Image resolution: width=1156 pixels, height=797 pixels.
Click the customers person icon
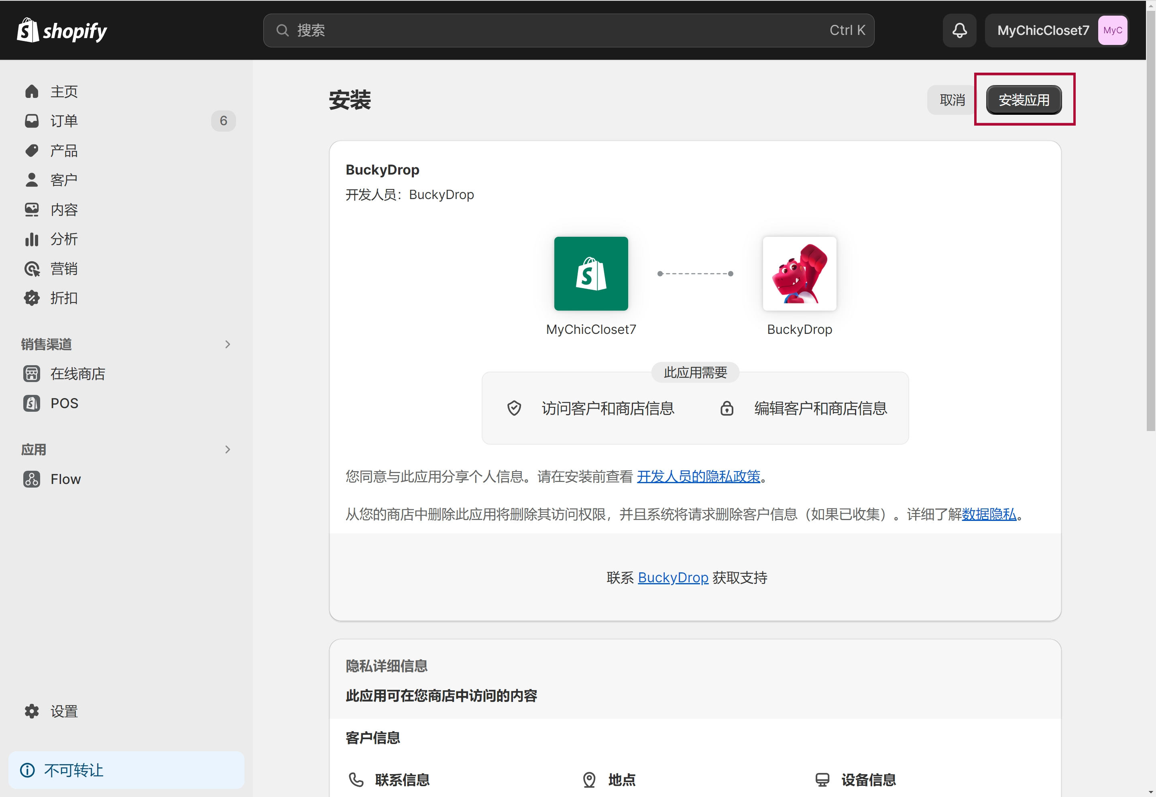(32, 180)
